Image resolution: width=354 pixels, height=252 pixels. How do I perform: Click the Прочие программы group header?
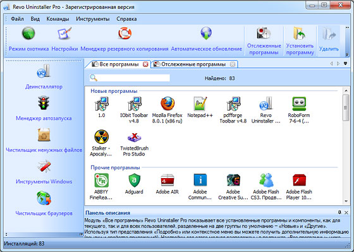point(115,167)
